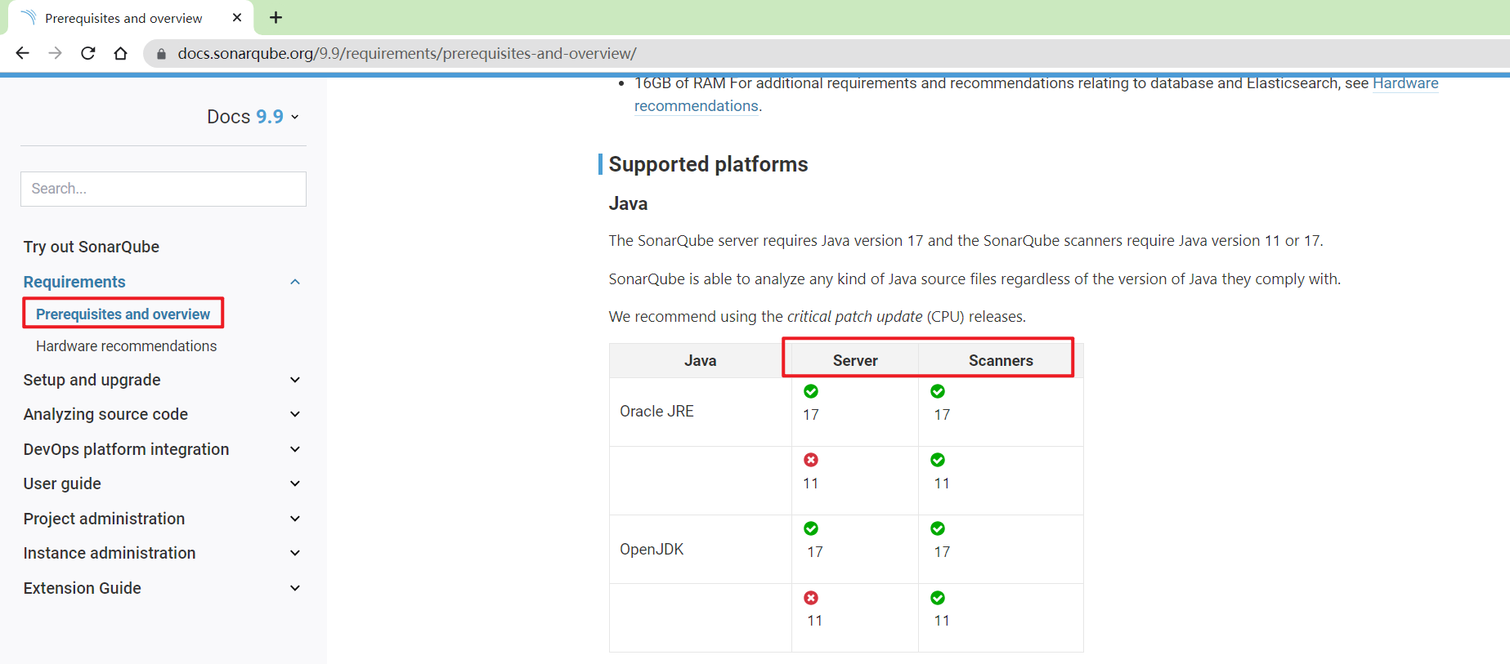Screen dimensions: 1510x664
Task: Expand the DevOps platform integration chevron
Action: pos(295,449)
